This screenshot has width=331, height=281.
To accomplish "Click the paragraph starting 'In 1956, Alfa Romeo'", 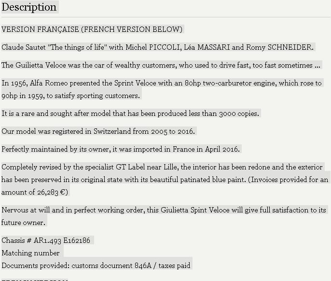I will tap(162, 89).
